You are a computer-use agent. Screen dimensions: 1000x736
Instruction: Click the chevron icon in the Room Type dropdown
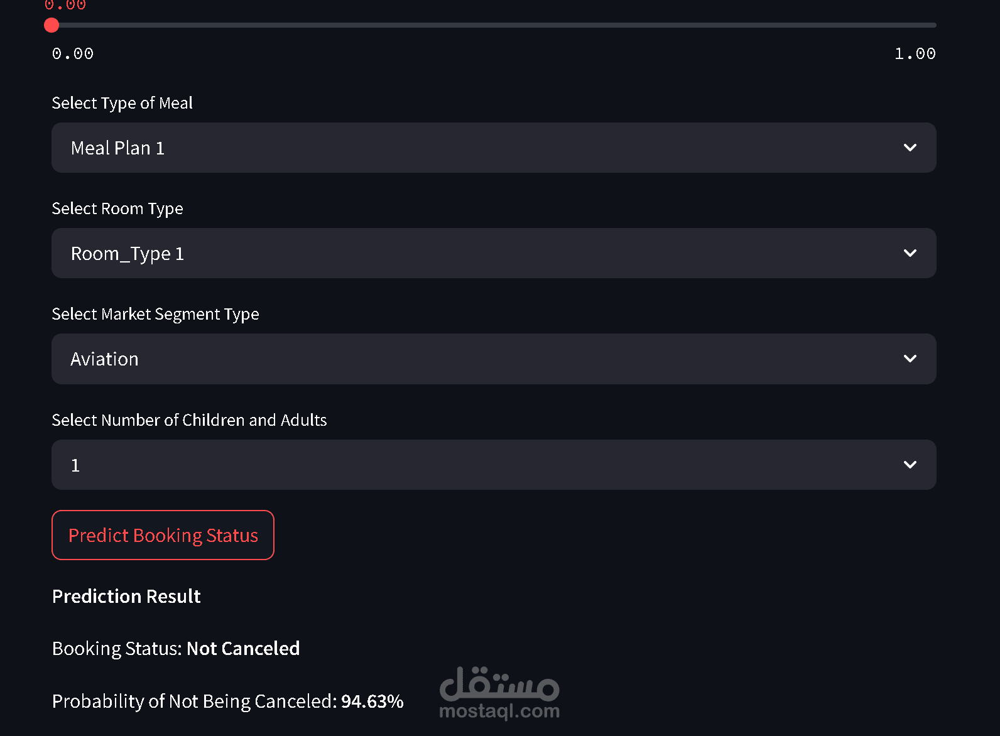tap(910, 253)
